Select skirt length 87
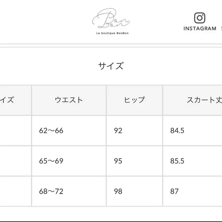The image size is (222, 222). click(174, 191)
